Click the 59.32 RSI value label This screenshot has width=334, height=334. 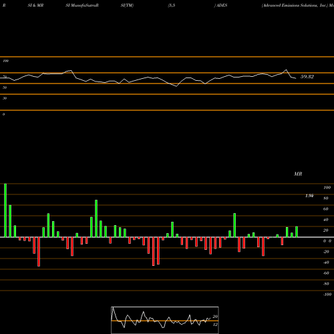click(x=307, y=77)
